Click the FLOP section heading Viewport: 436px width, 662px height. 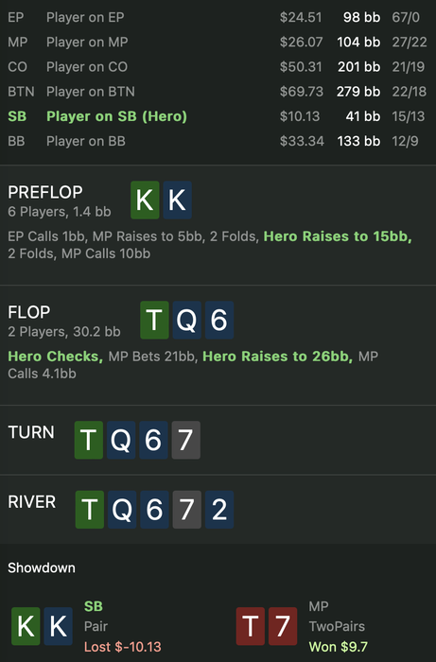pos(29,312)
